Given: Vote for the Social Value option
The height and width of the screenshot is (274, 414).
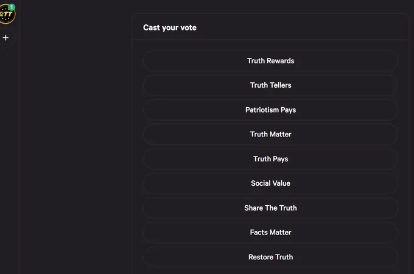Looking at the screenshot, I should [270, 183].
